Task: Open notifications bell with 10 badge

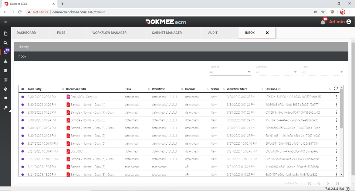Action: tap(323, 21)
